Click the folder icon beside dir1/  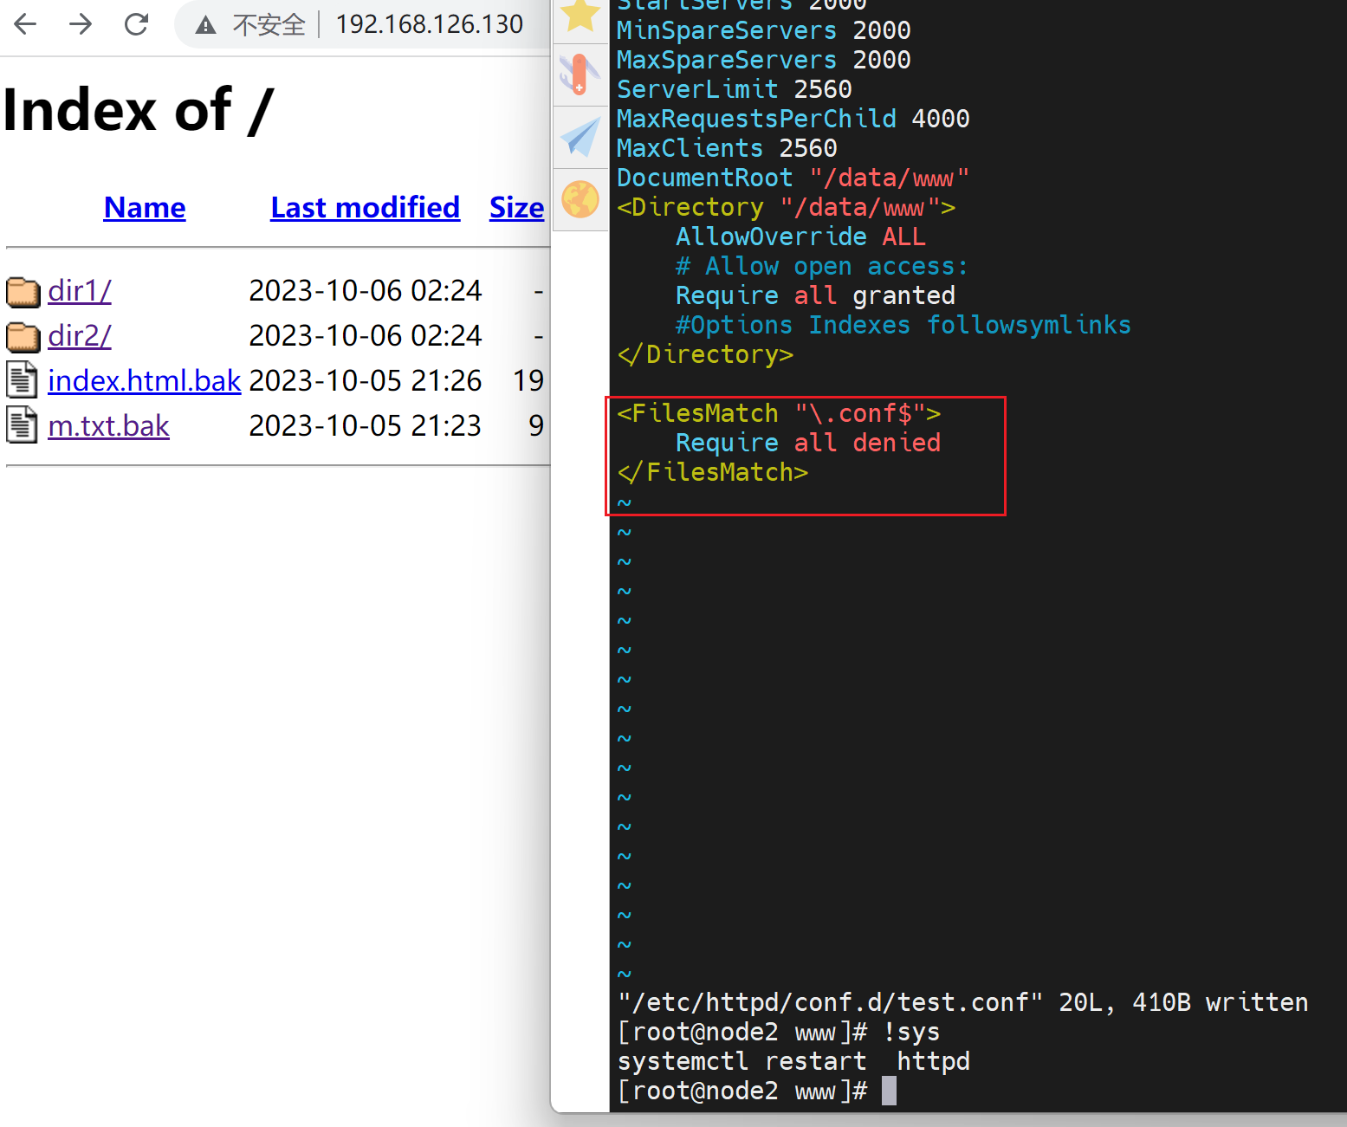23,292
